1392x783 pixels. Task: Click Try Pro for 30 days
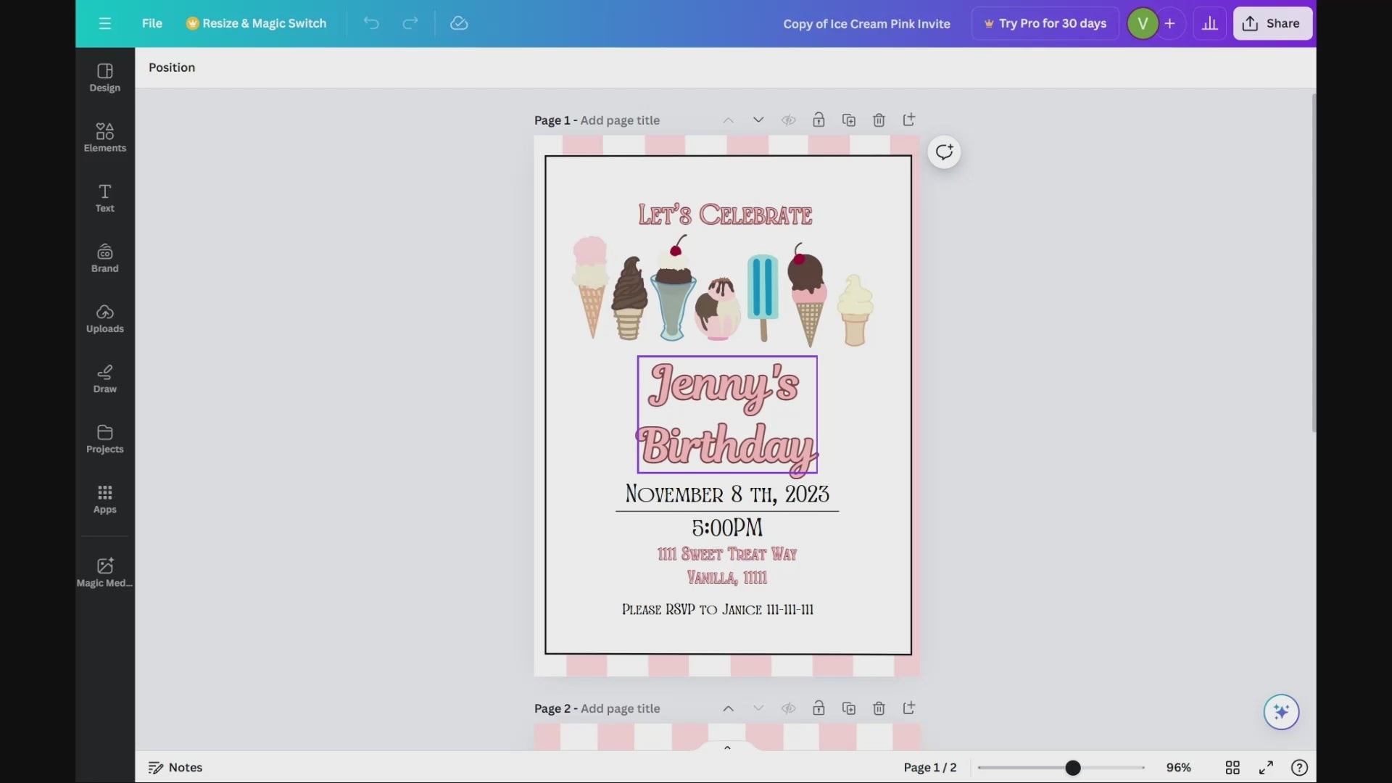(1045, 23)
